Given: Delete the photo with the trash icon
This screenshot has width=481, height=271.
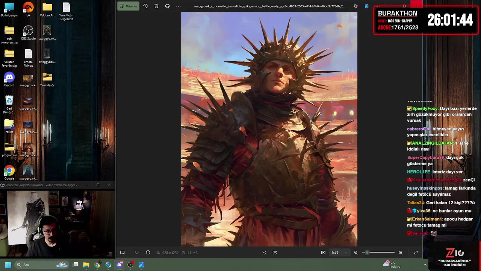Looking at the screenshot, I should 156,6.
